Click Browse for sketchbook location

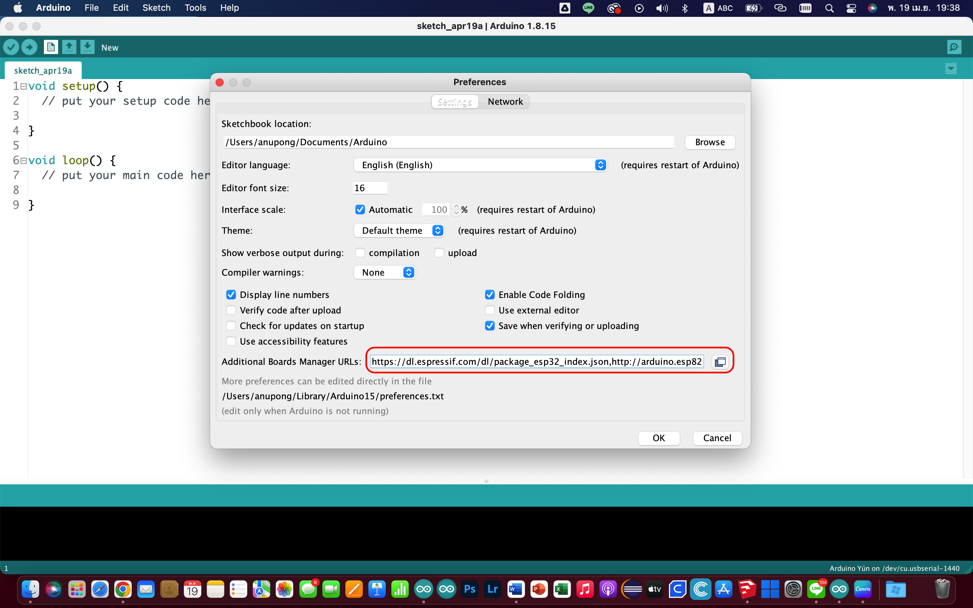[709, 142]
